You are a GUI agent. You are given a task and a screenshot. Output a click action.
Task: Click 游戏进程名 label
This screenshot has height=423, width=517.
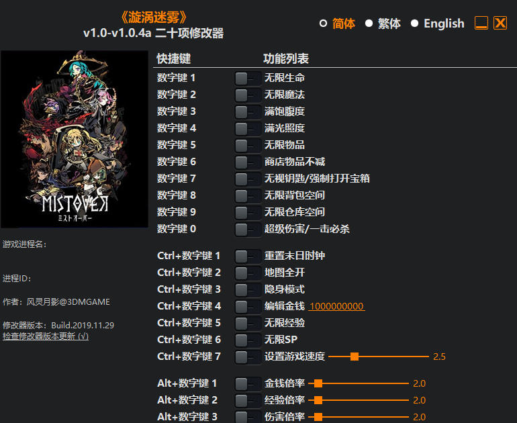click(25, 244)
